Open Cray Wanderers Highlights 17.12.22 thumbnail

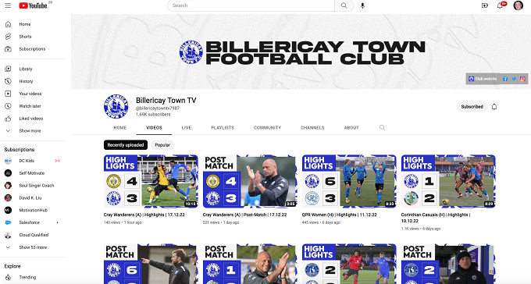coord(151,181)
